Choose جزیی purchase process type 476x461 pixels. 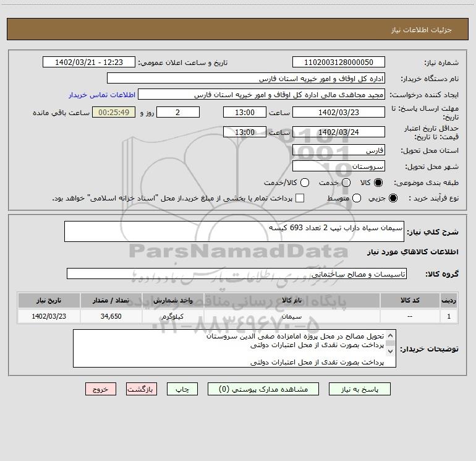point(393,198)
